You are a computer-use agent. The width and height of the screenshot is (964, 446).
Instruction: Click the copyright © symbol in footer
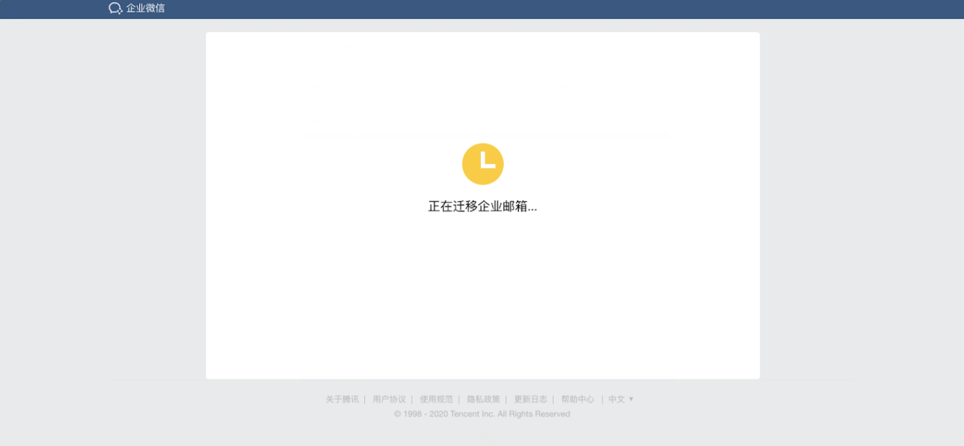coord(398,414)
